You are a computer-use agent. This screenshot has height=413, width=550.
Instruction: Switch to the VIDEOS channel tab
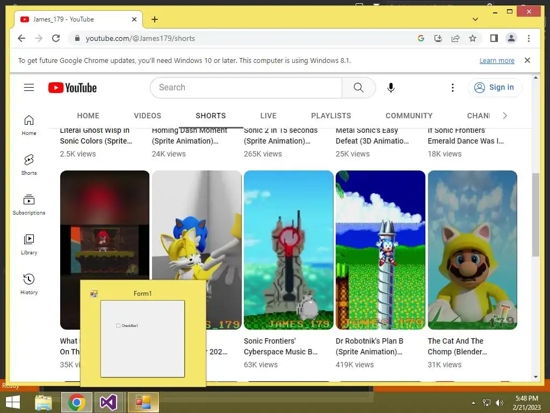coord(147,116)
